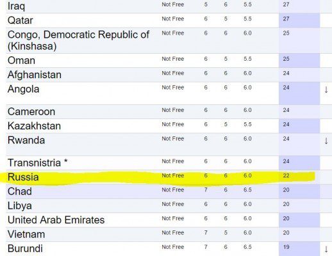Click the Kazakhstan country name

[34, 126]
